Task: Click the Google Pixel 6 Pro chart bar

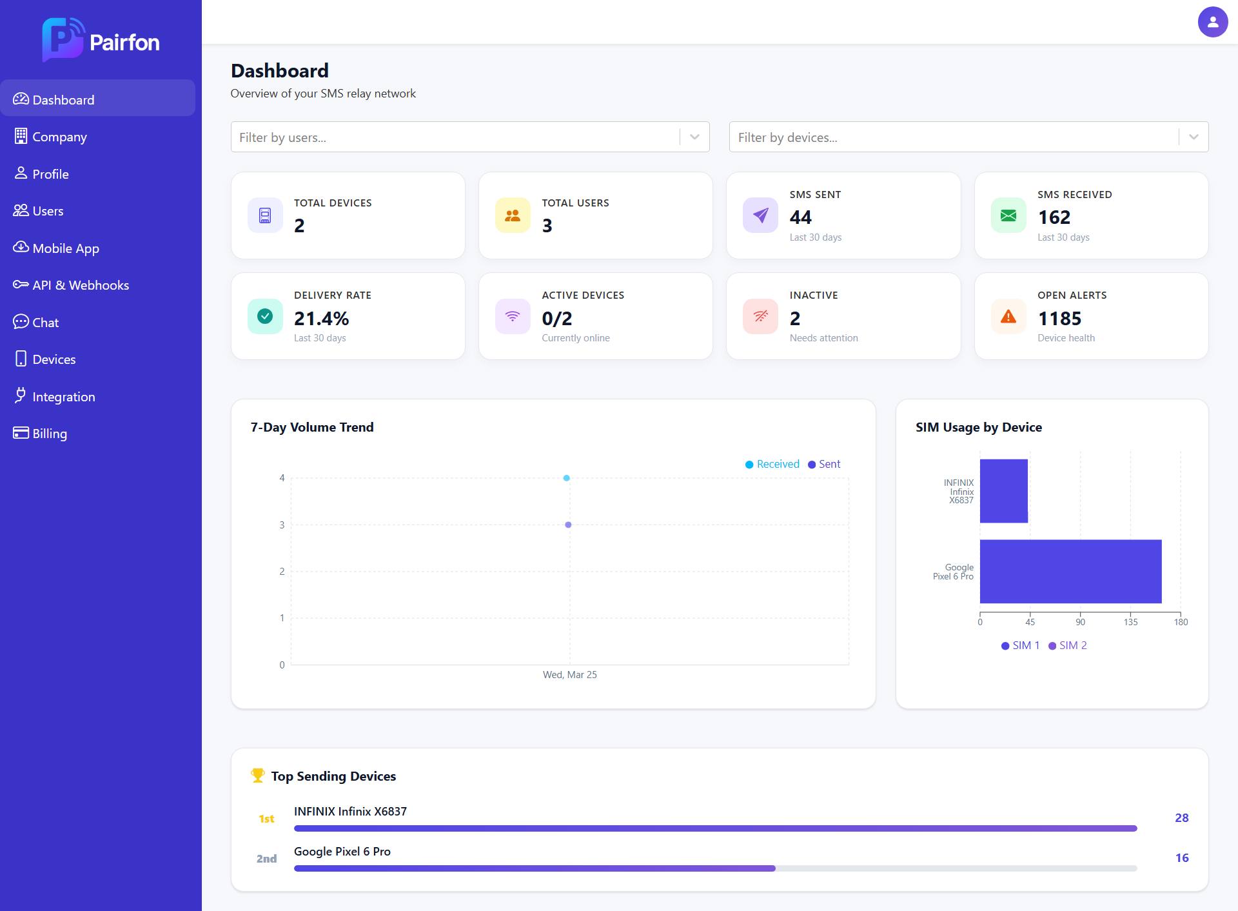Action: (x=1070, y=572)
